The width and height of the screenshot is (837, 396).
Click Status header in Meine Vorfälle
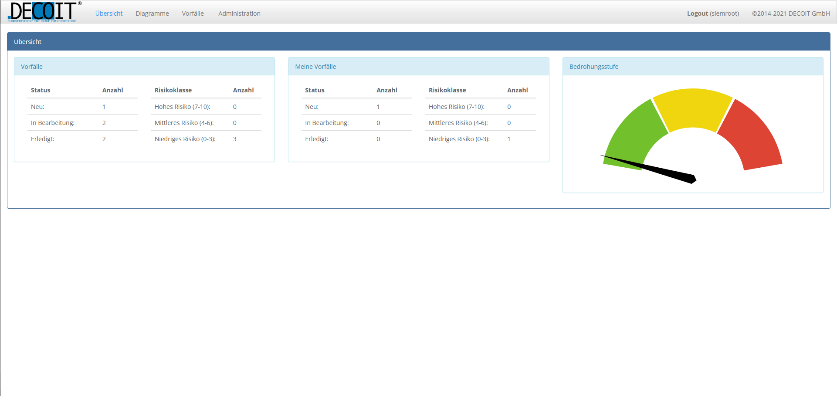[315, 90]
